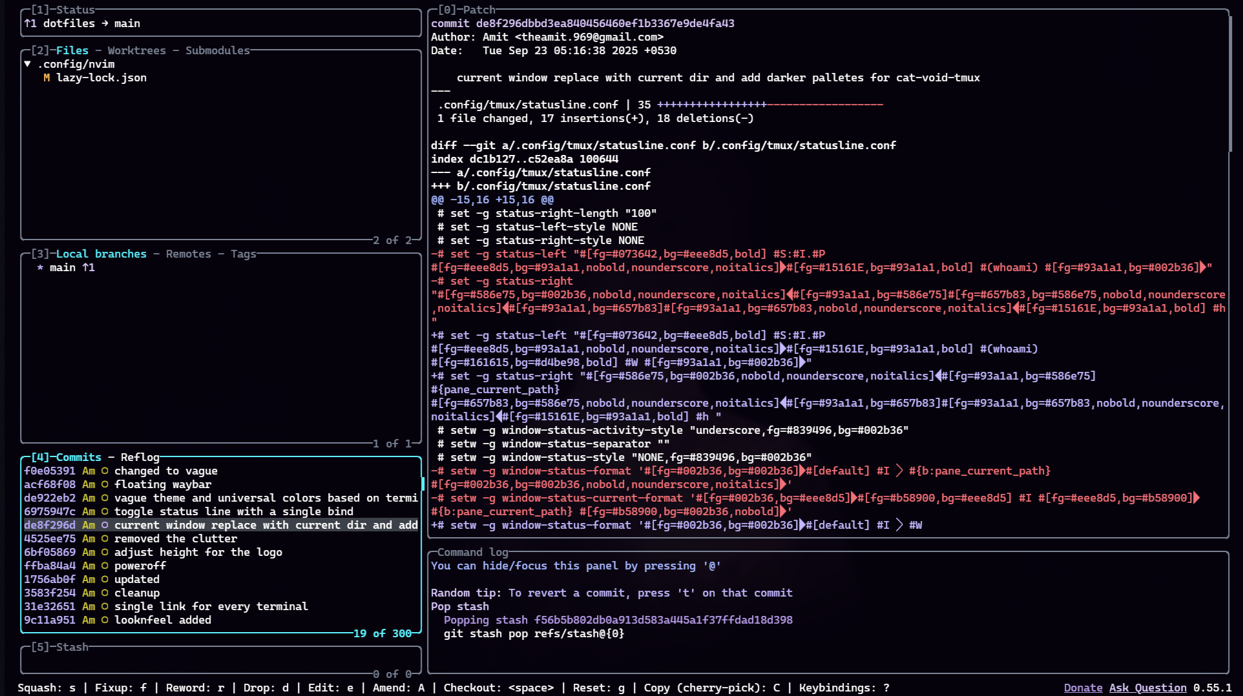
Task: Click the graph node circle on commit 9c11a951
Action: pyautogui.click(x=105, y=620)
